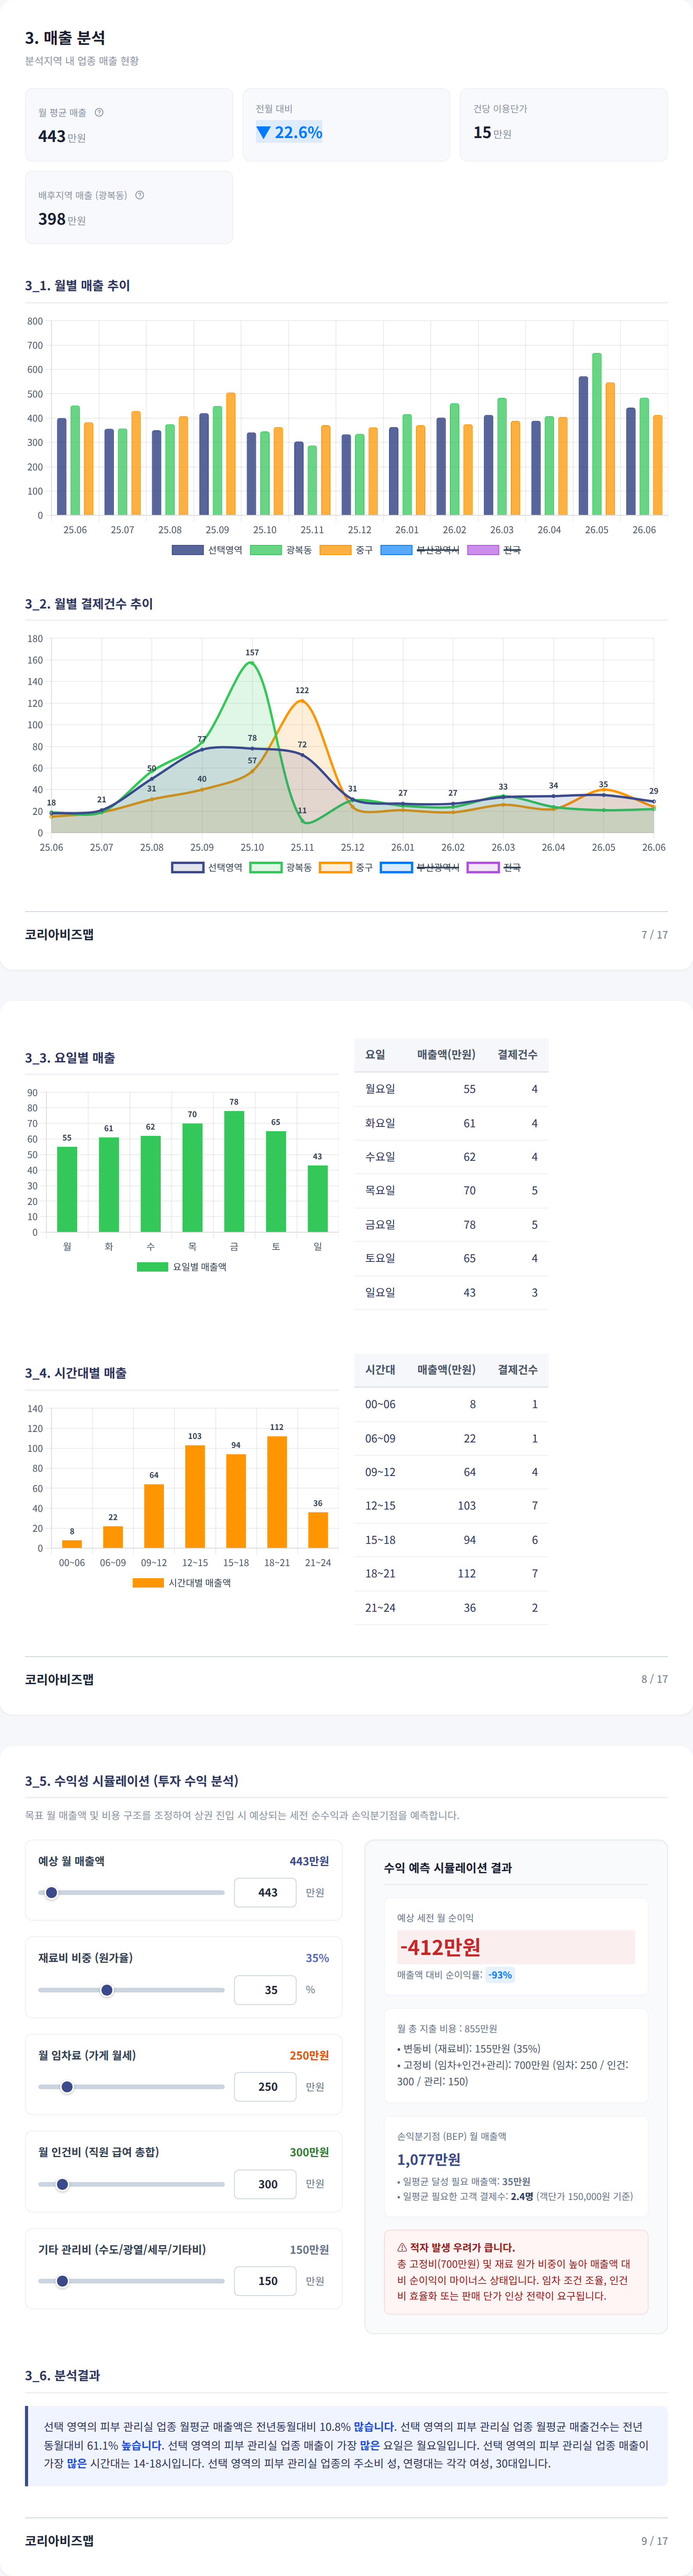Click the 18~21 bar labeled 112
This screenshot has height=2576, width=693.
(277, 1492)
